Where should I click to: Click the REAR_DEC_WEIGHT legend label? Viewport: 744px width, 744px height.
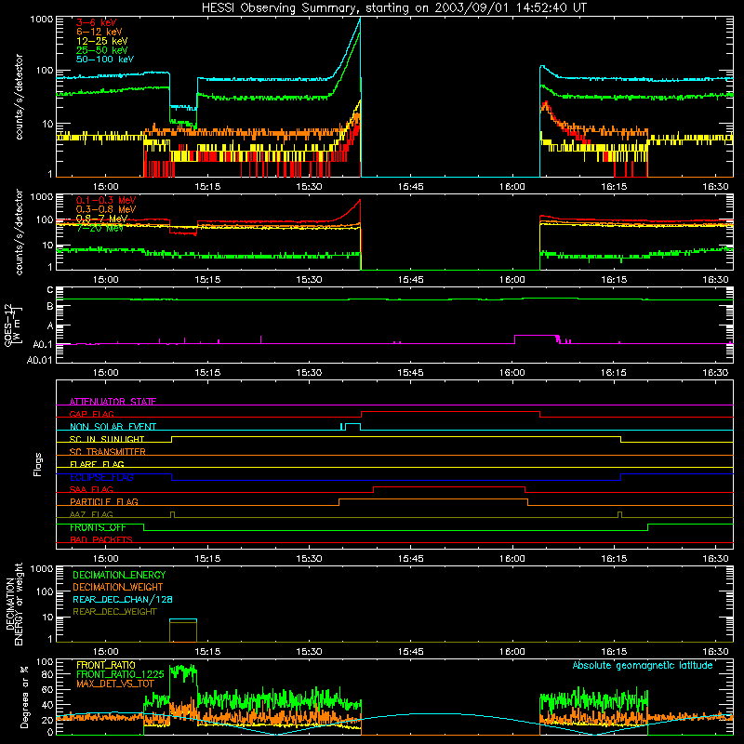(x=114, y=612)
